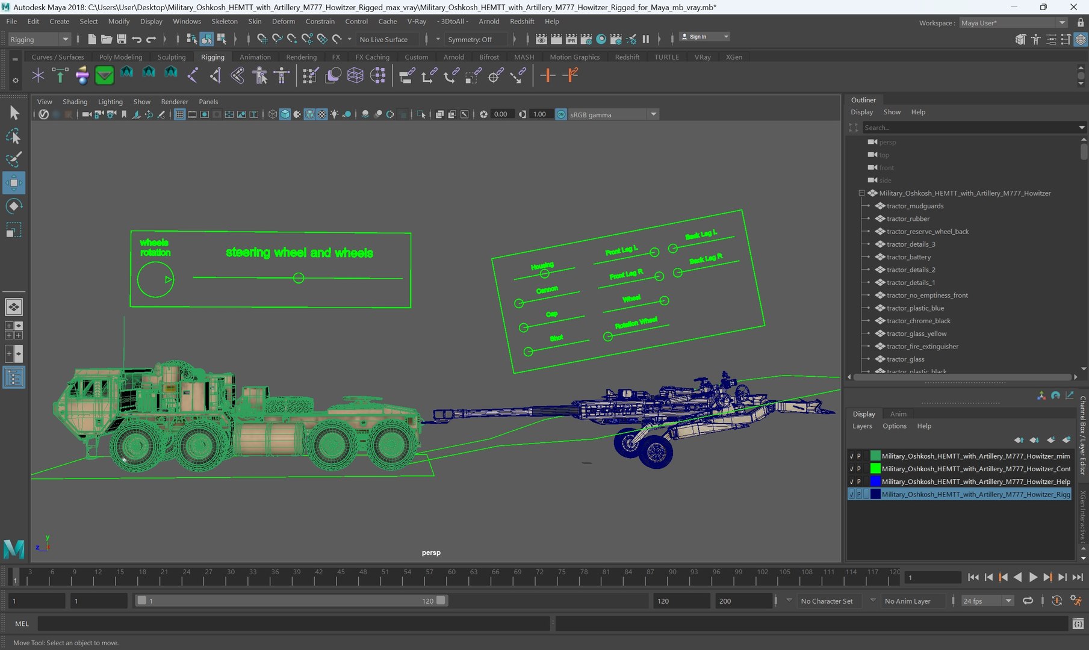Click the MEL command input field
Image resolution: width=1089 pixels, height=650 pixels.
[294, 624]
